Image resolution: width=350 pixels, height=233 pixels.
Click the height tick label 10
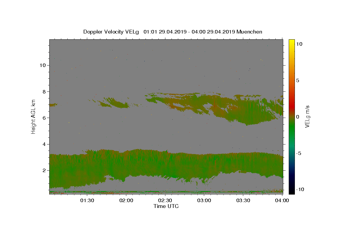(x=42, y=65)
